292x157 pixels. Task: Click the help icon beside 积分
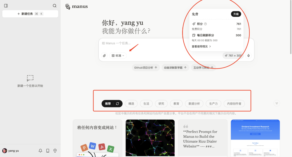205,24
